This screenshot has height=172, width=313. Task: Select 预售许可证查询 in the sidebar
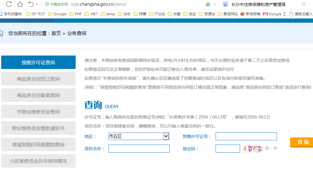[38, 62]
